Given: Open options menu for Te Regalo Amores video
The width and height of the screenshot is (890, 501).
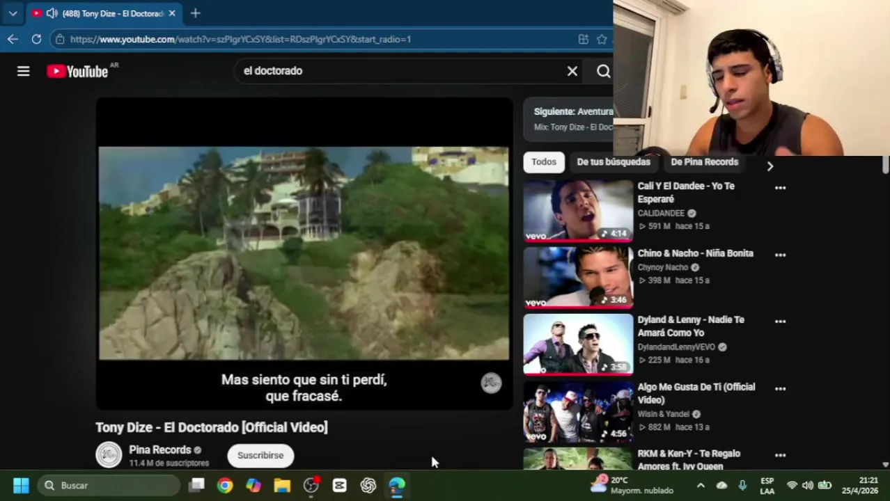Looking at the screenshot, I should coord(780,455).
